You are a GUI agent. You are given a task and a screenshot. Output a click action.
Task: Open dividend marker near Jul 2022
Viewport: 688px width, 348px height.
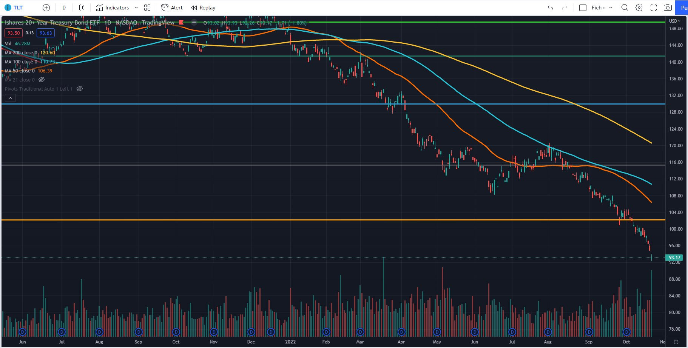tap(512, 332)
